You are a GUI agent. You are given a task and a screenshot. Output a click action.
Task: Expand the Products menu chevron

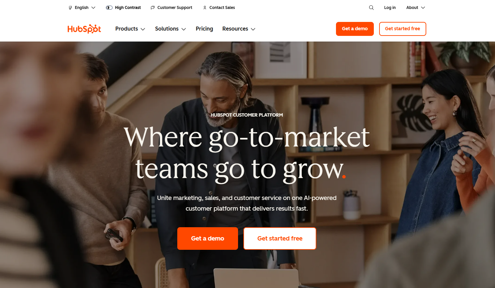[143, 29]
